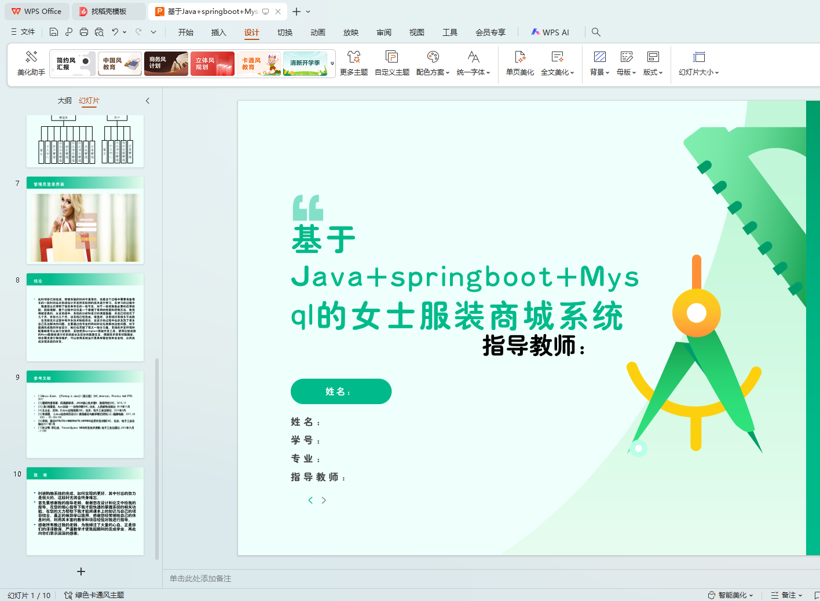The height and width of the screenshot is (601, 820).
Task: Open the 智能美化 dropdown in status bar
Action: click(730, 595)
